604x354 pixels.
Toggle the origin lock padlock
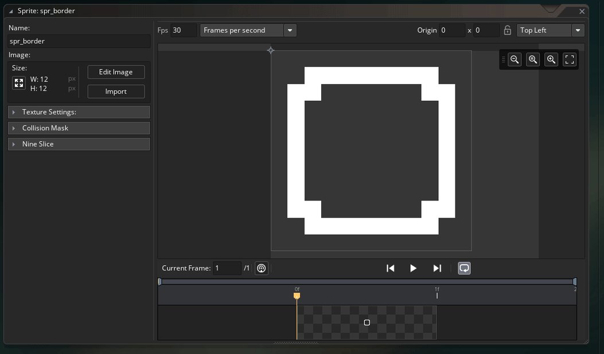(x=507, y=30)
